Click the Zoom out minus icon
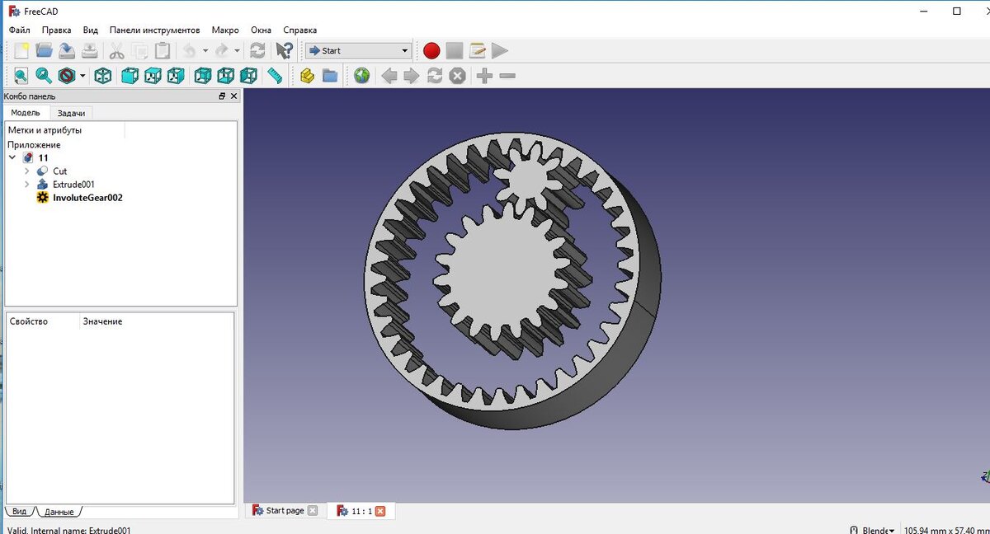This screenshot has width=990, height=534. 507,76
